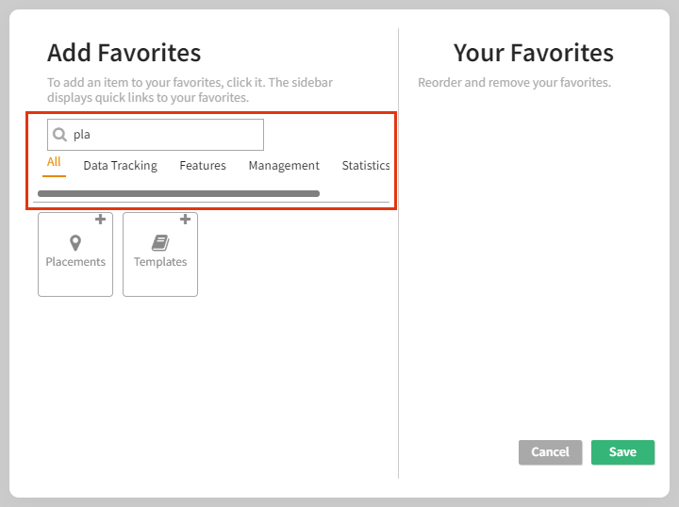Click the Placements tile label

click(x=75, y=262)
